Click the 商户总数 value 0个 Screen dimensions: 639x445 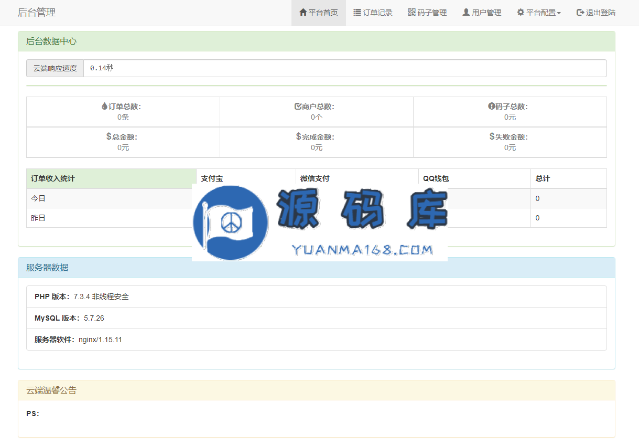pyautogui.click(x=317, y=117)
